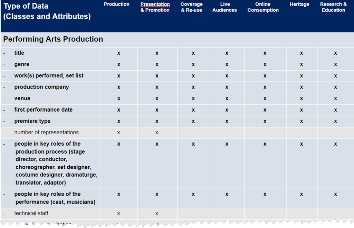Toggle the x for number of representations under Presentation & Promotion
Image resolution: width=354 pixels, height=228 pixels.
(x=157, y=132)
